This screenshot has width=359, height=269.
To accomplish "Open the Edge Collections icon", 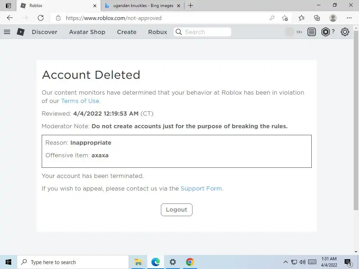I will pyautogui.click(x=317, y=18).
